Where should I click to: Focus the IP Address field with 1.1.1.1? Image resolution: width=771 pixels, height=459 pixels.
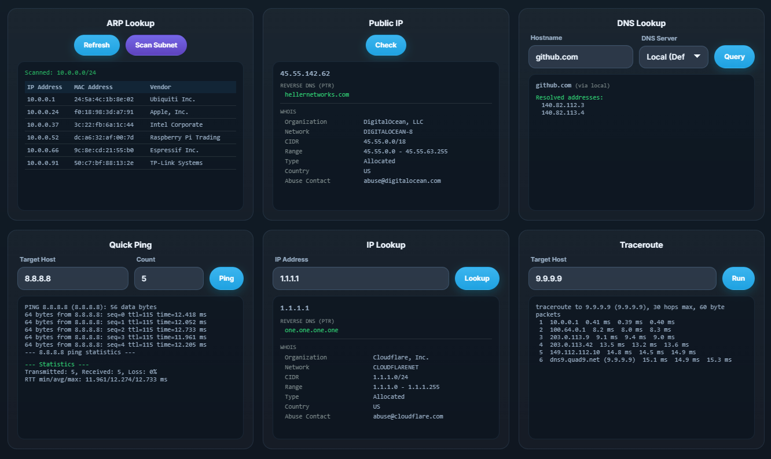pos(361,278)
